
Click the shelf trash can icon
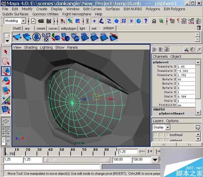coord(199,28)
